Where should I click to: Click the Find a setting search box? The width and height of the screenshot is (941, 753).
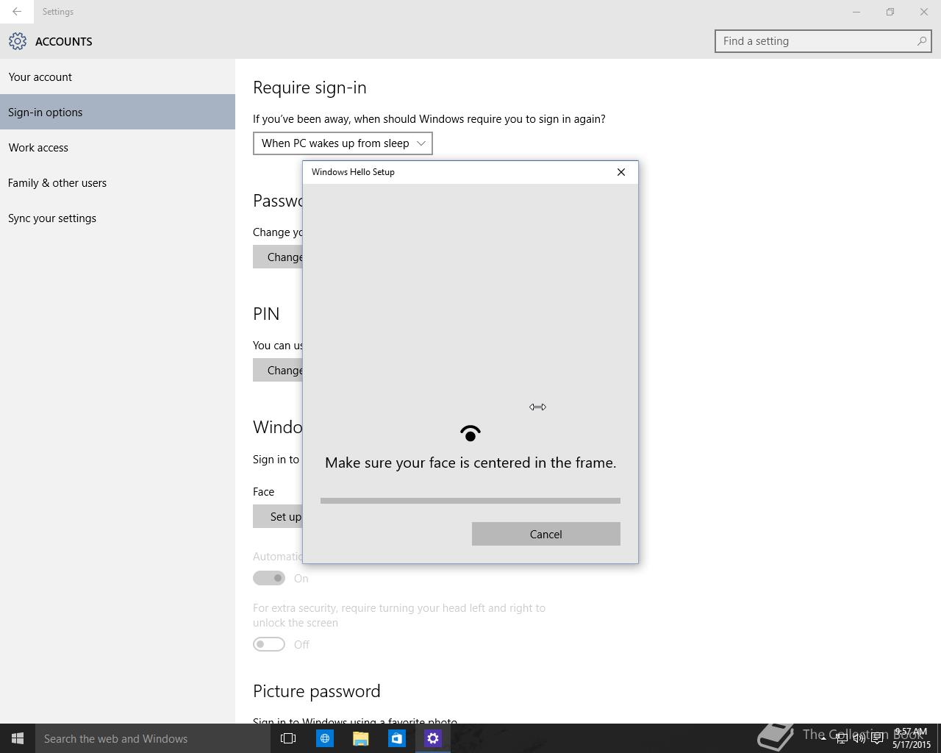pyautogui.click(x=823, y=41)
